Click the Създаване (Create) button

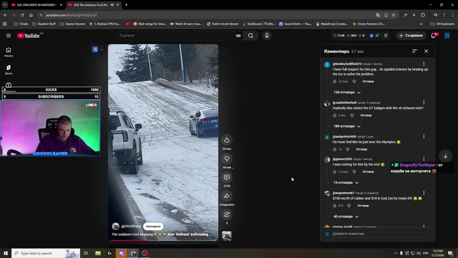[411, 35]
